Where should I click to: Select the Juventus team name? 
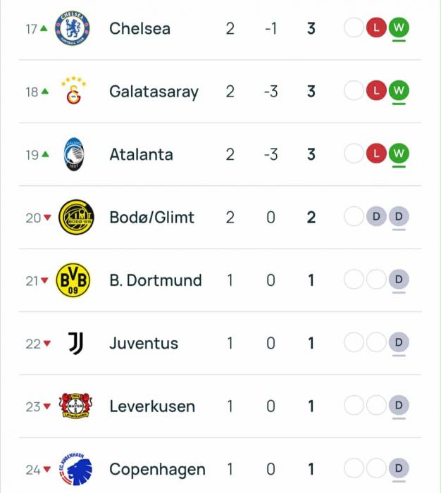click(144, 344)
